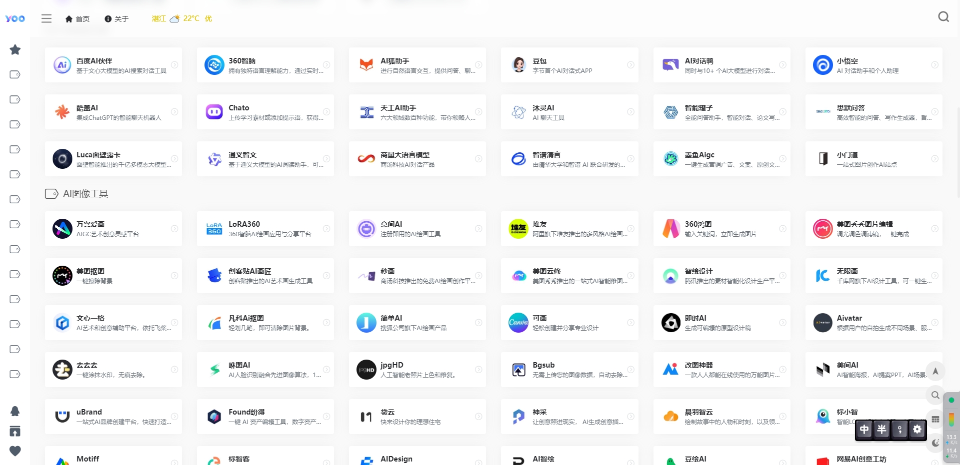Open 小悟空 blue circle icon
Viewport: 960px width, 465px height.
pyautogui.click(x=822, y=65)
